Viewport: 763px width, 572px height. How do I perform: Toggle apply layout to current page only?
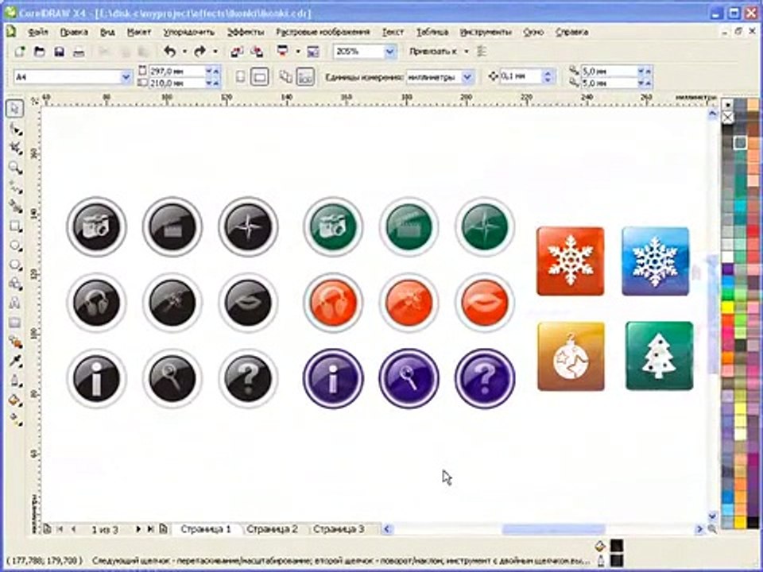305,77
